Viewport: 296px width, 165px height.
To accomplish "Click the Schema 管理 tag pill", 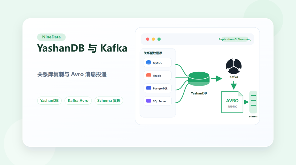I will (x=109, y=101).
